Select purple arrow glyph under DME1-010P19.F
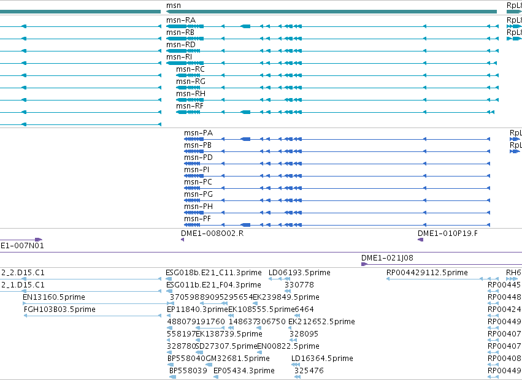 click(420, 240)
